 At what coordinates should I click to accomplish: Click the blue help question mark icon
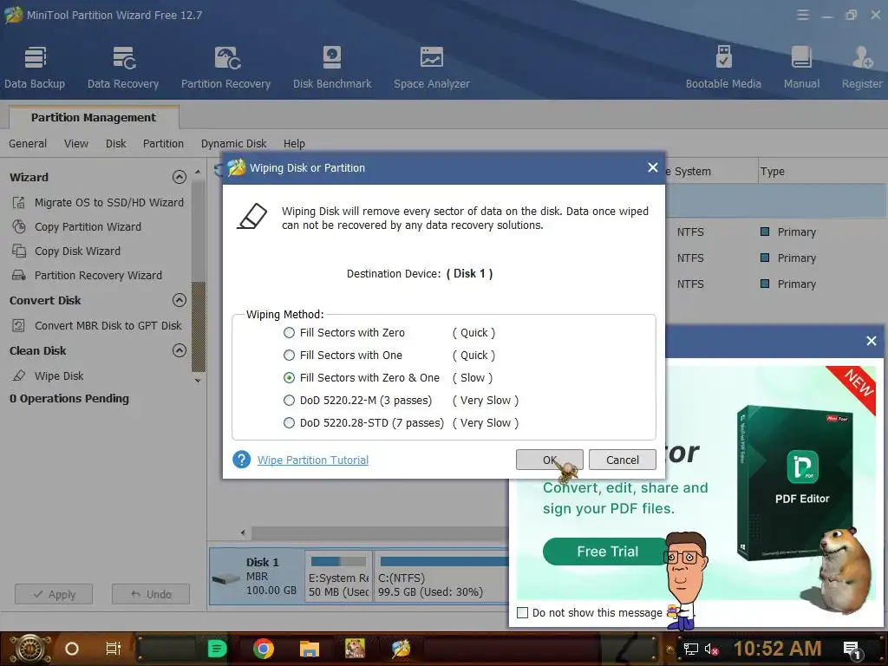coord(241,460)
